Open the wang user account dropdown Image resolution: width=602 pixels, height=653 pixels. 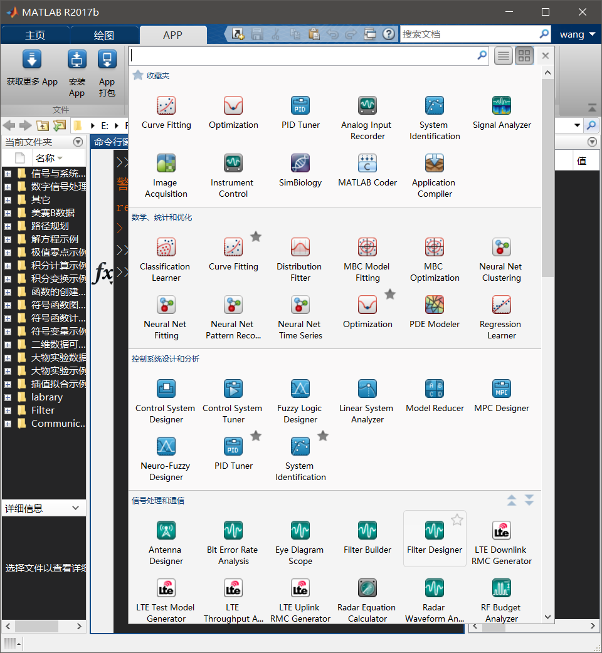[x=577, y=34]
